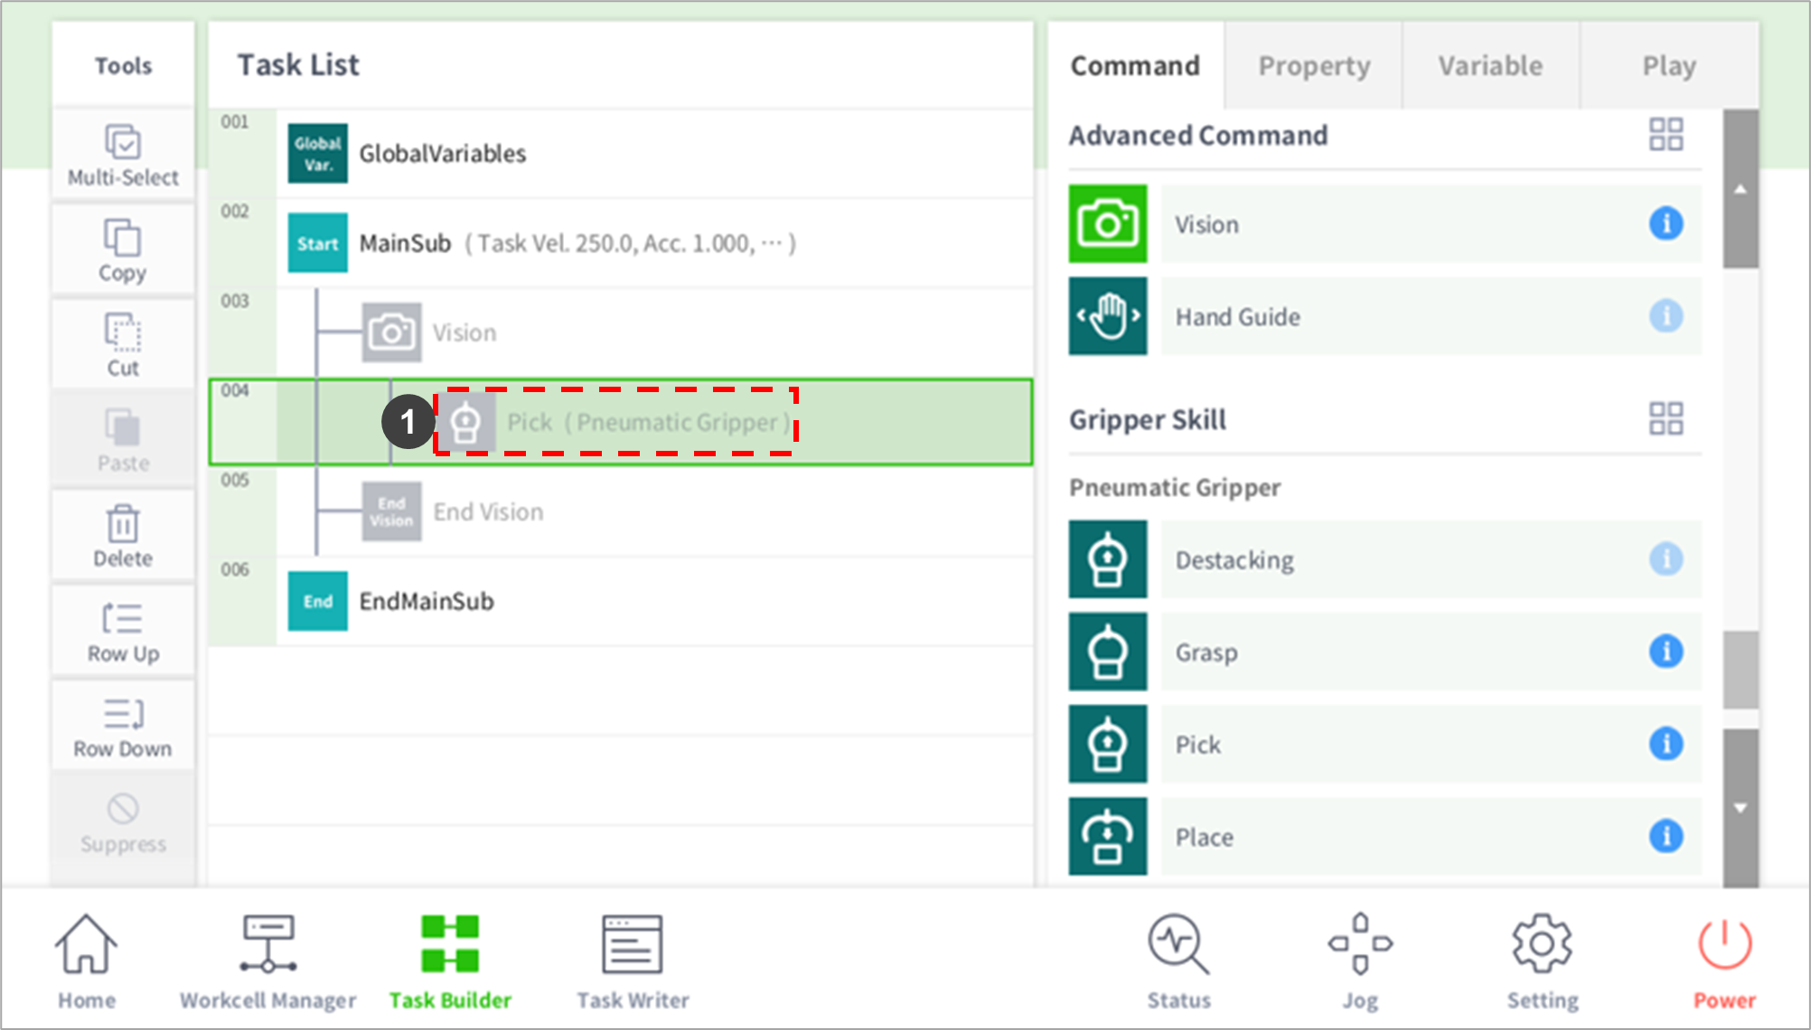Toggle grid view for Advanced Command
Viewport: 1811px width, 1030px height.
(x=1666, y=135)
